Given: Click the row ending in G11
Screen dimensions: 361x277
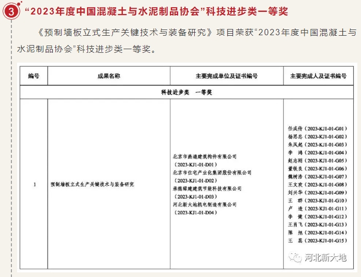Looking at the screenshot, I should click(x=317, y=209).
